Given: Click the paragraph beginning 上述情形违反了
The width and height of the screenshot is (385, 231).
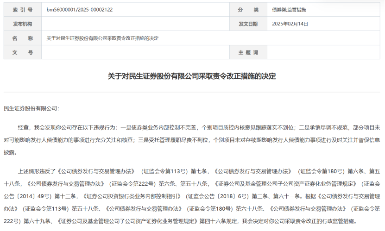Looking at the screenshot, I should coord(192,196).
